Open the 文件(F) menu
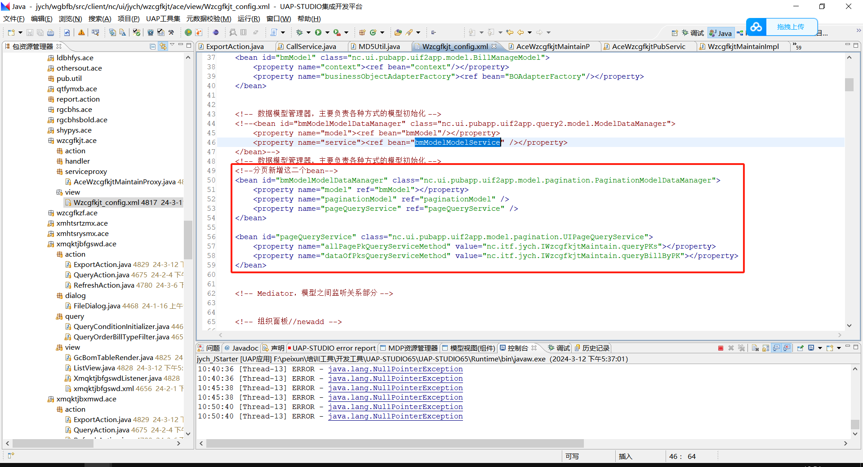This screenshot has height=467, width=863. coord(13,18)
